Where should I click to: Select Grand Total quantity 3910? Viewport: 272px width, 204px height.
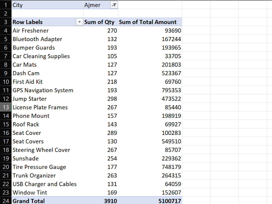point(101,201)
